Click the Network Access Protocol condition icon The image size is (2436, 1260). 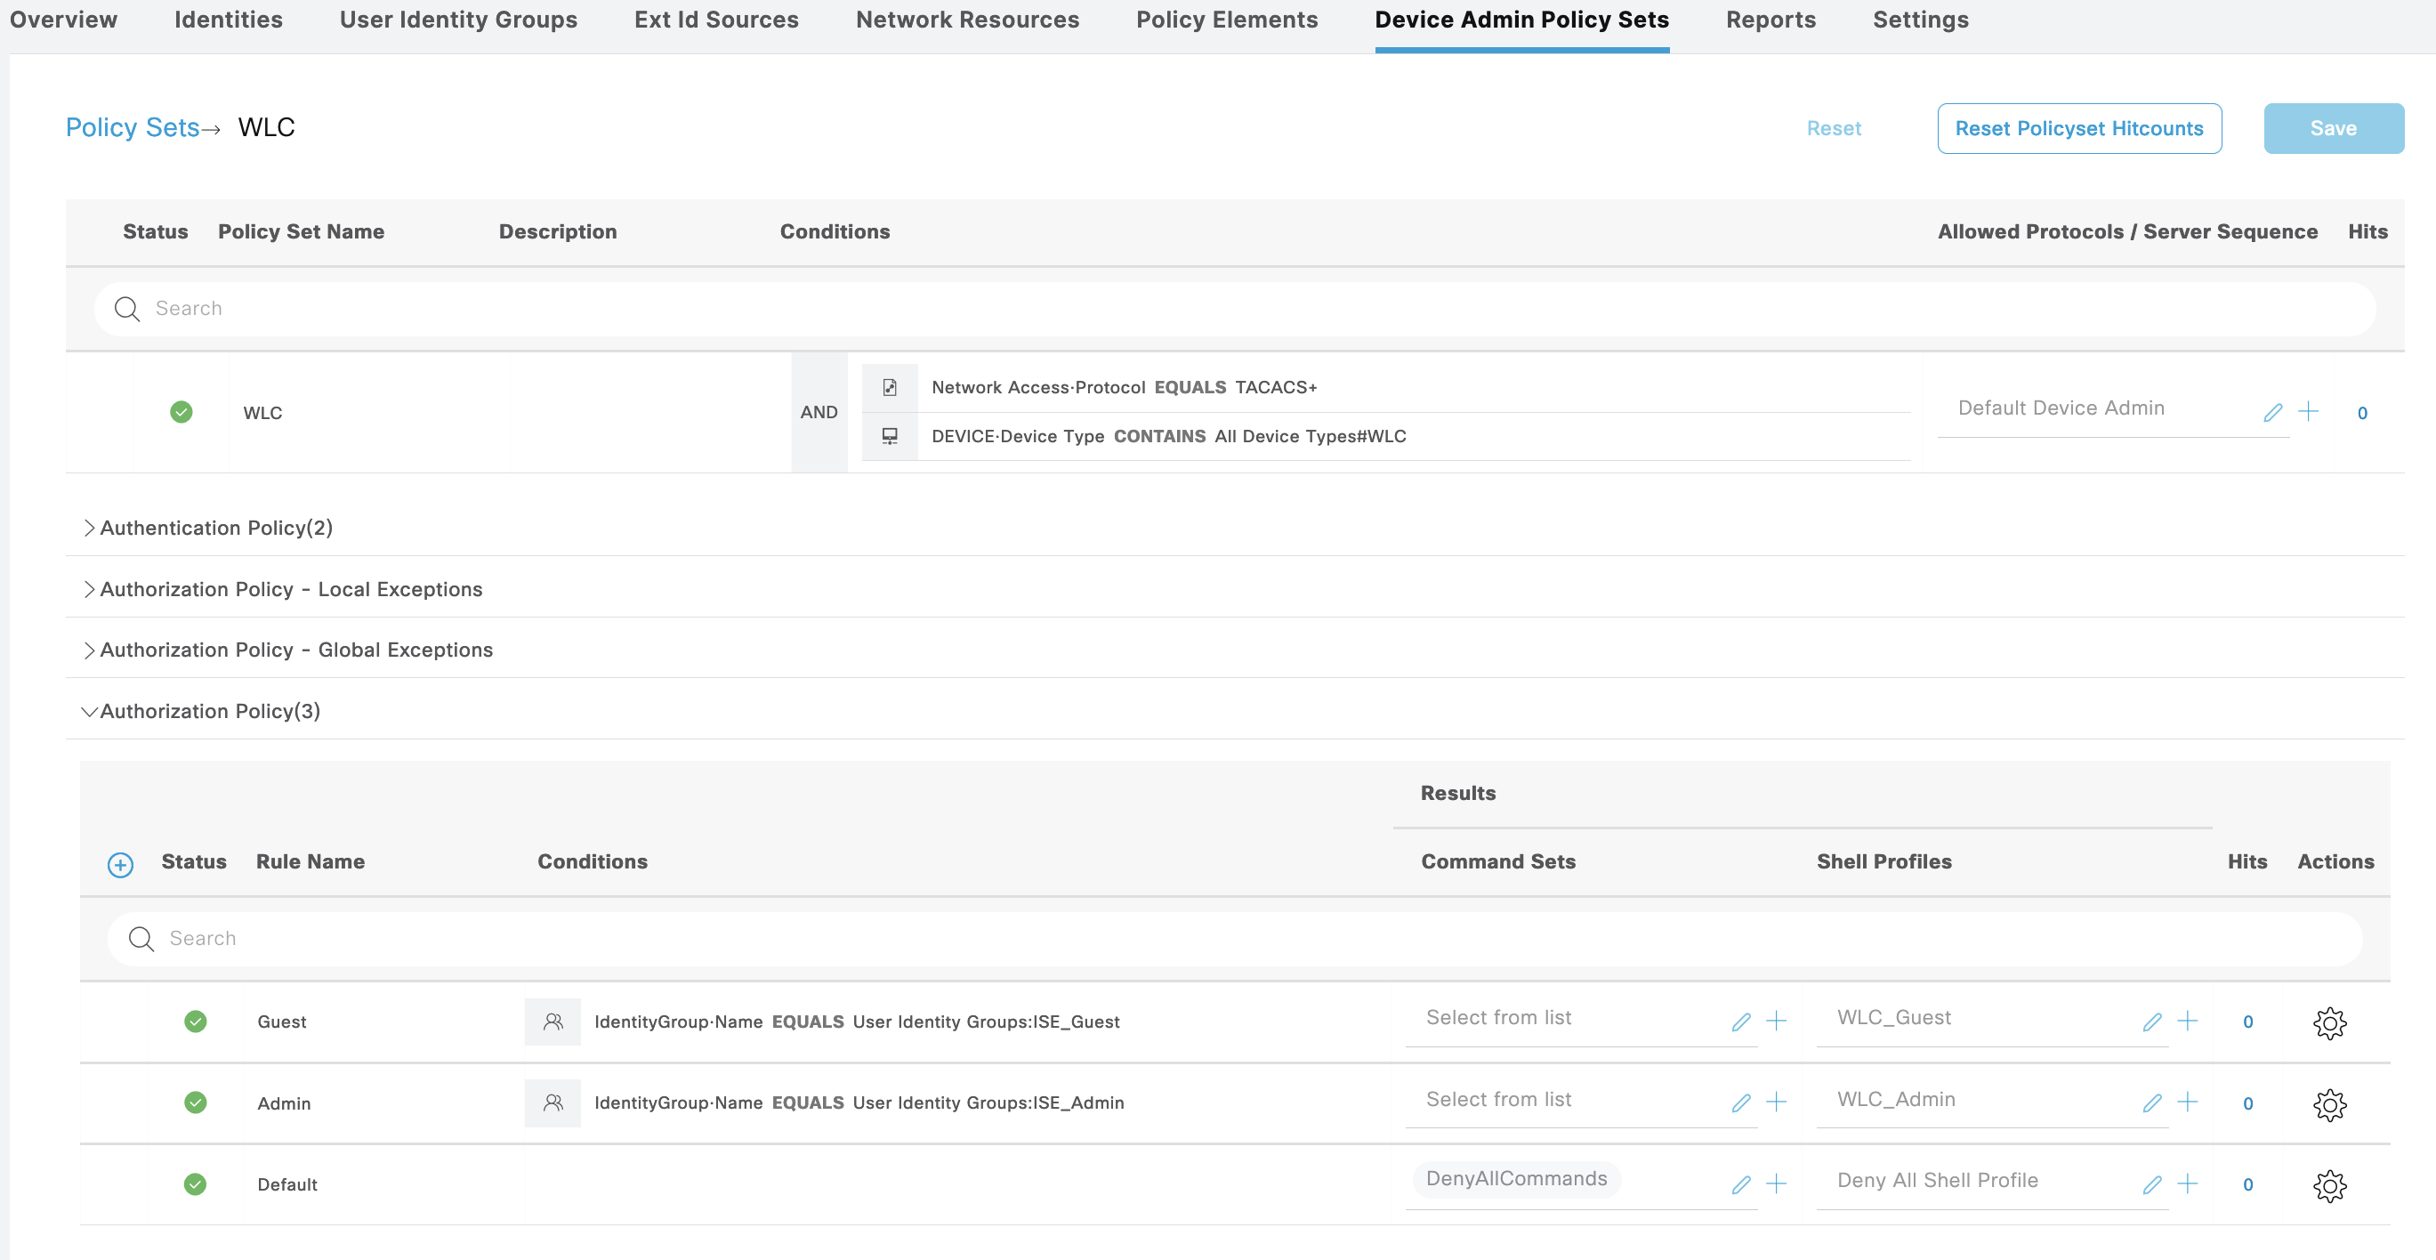coord(890,387)
